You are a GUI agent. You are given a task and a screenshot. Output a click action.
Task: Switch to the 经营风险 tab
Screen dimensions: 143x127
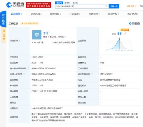55,14
